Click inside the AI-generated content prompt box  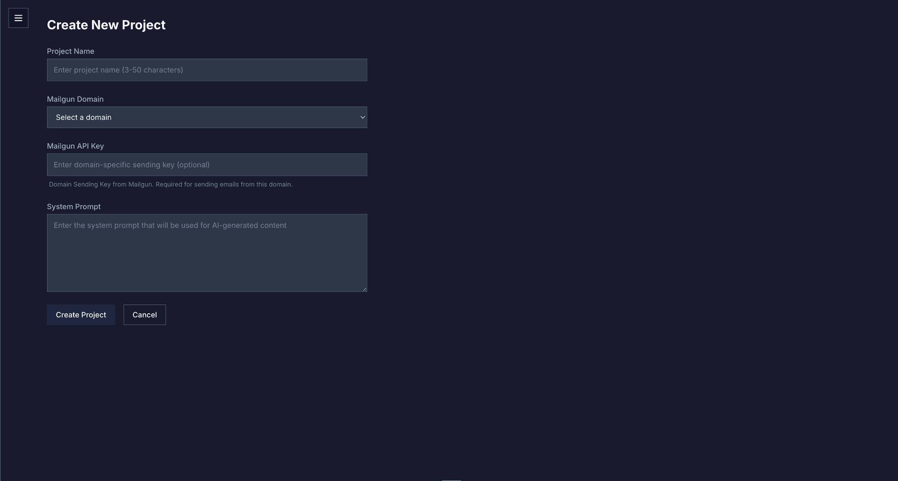point(207,253)
